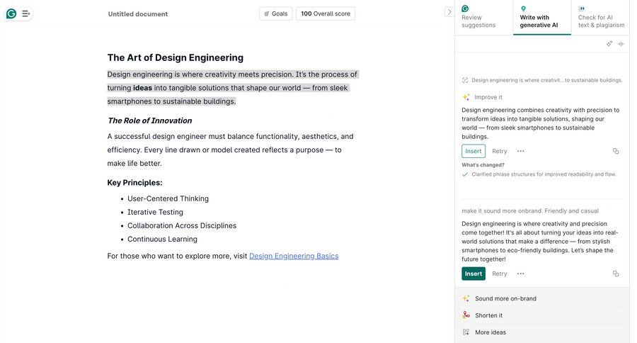Click the grid icon next to More ideas
The image size is (637, 343).
(x=466, y=332)
